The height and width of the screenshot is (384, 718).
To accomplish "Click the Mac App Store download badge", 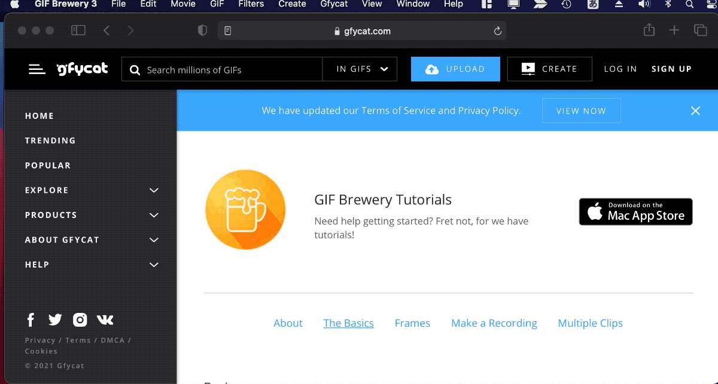I will coord(635,212).
